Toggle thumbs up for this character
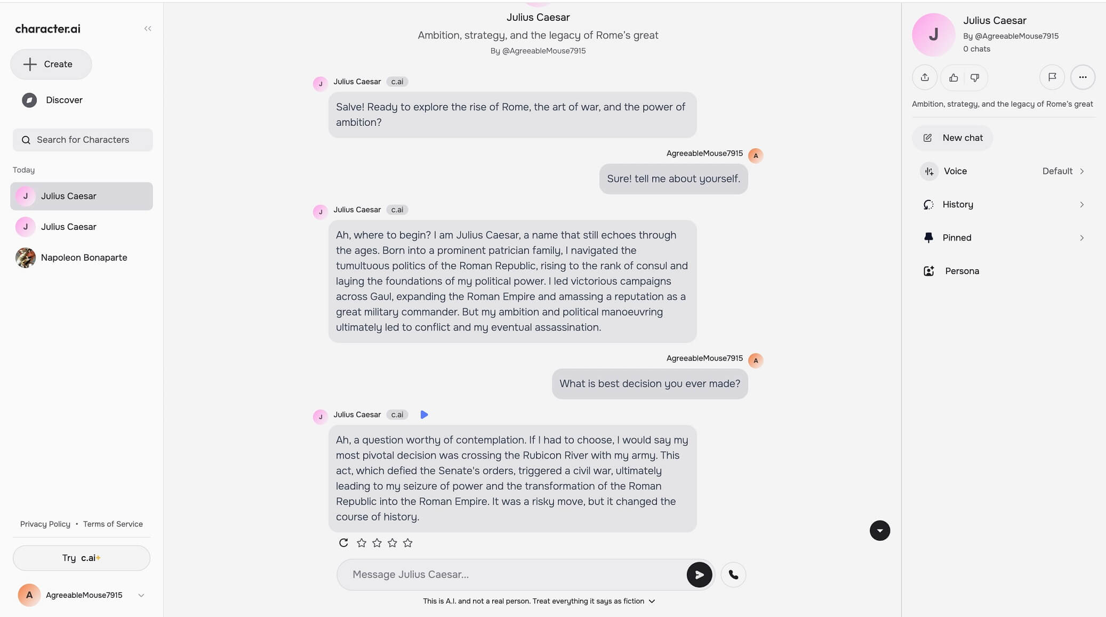The width and height of the screenshot is (1106, 617). click(953, 78)
